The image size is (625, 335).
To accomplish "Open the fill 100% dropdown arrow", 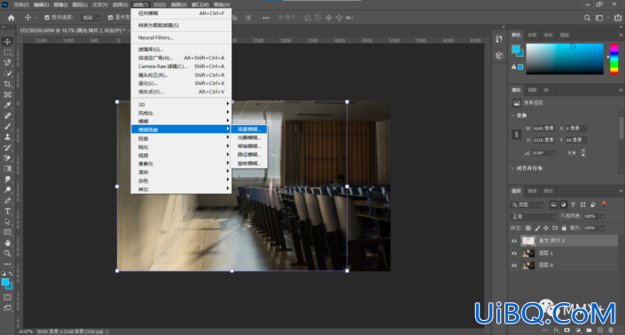I will 602,229.
